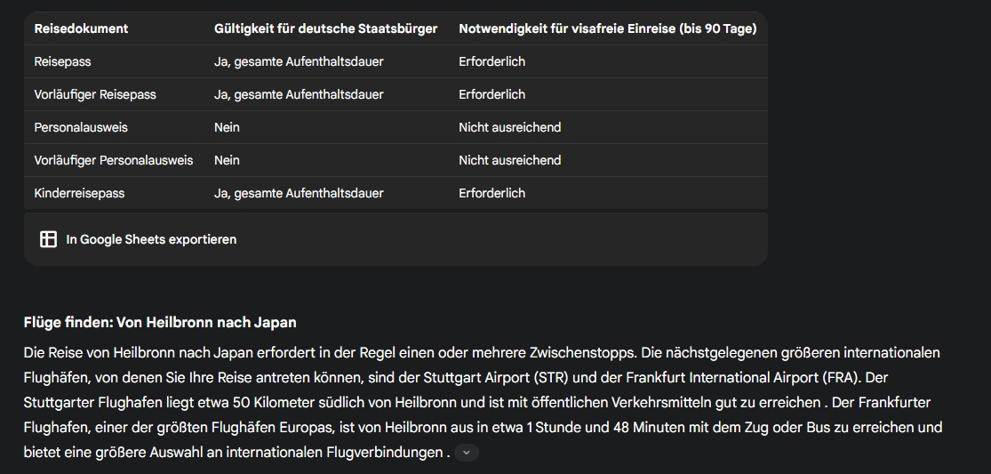The height and width of the screenshot is (474, 991).
Task: Click the Google Sheets table export icon
Action: (x=48, y=239)
